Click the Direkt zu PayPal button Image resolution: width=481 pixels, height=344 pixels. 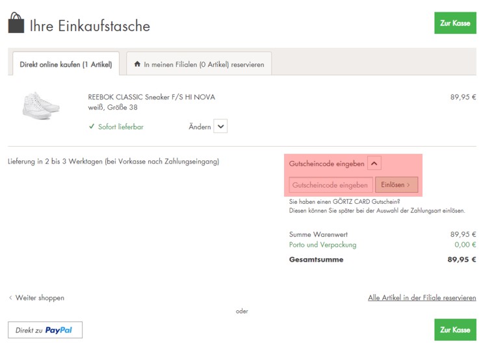(45, 330)
